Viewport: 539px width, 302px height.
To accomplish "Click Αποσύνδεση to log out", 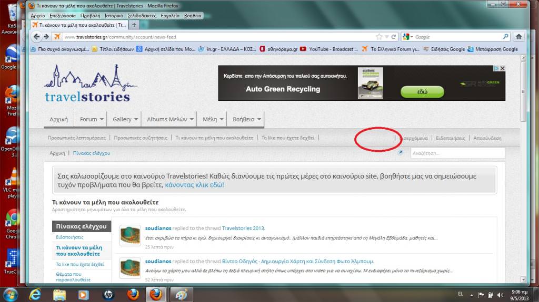I will (487, 138).
